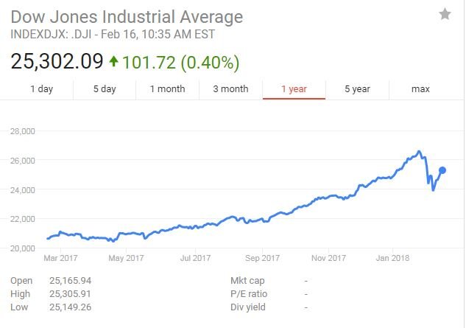This screenshot has width=466, height=328.
Task: Select the 3 month tab
Action: 230,88
